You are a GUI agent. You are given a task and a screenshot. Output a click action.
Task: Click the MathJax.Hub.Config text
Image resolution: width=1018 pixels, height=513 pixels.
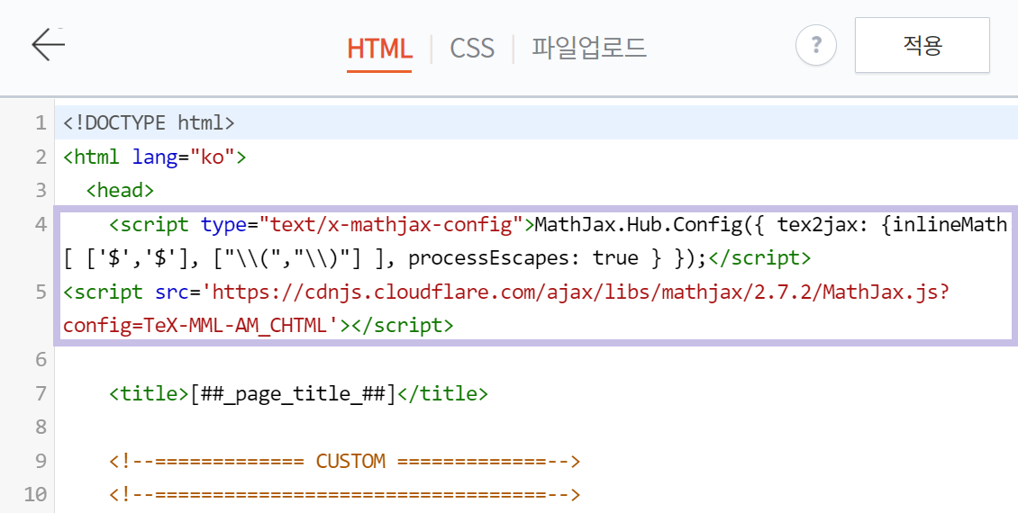coord(638,224)
